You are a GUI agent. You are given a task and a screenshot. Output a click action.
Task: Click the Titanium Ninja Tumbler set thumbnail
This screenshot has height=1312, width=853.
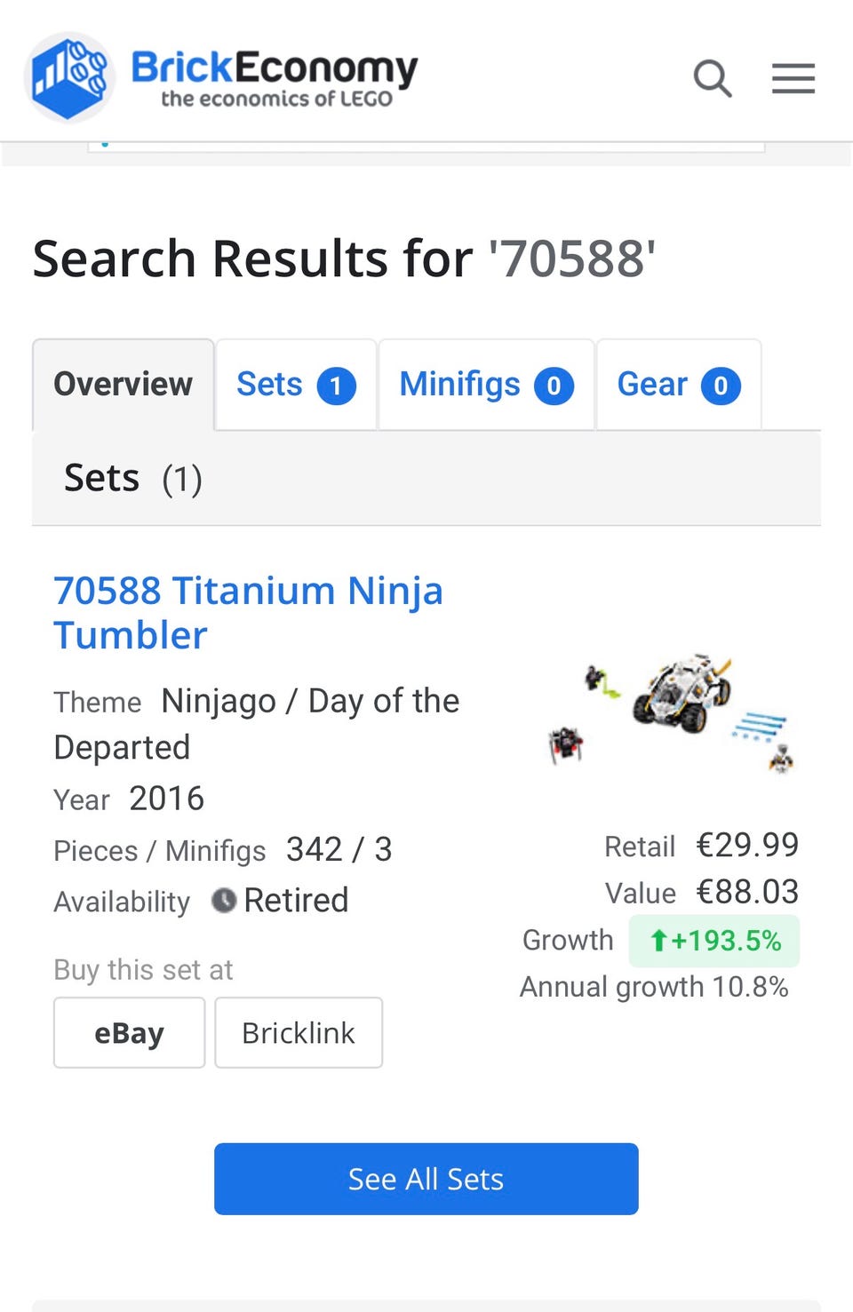tap(673, 712)
